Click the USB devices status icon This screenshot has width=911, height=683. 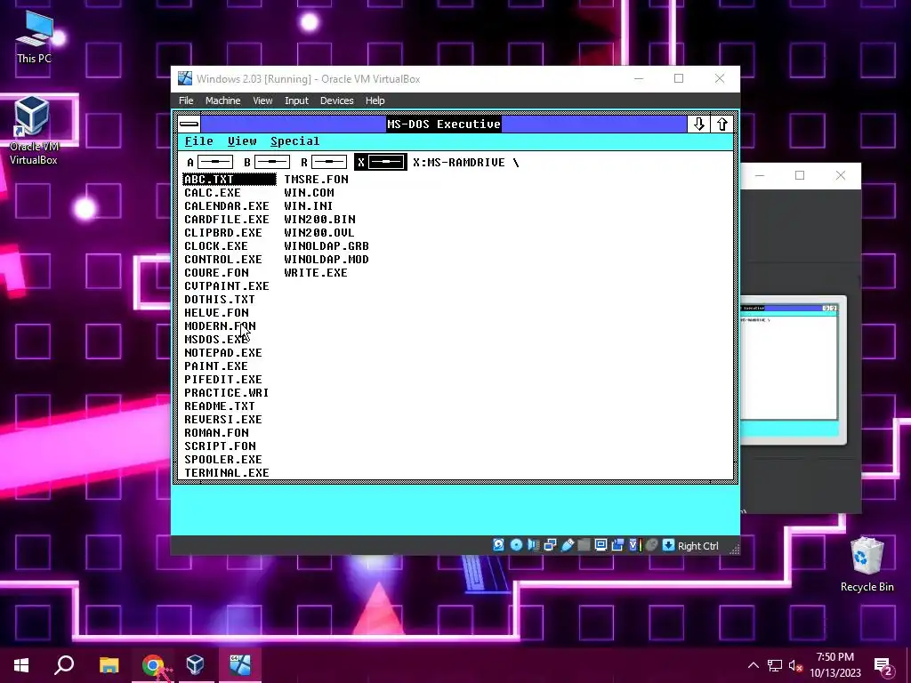pos(568,545)
